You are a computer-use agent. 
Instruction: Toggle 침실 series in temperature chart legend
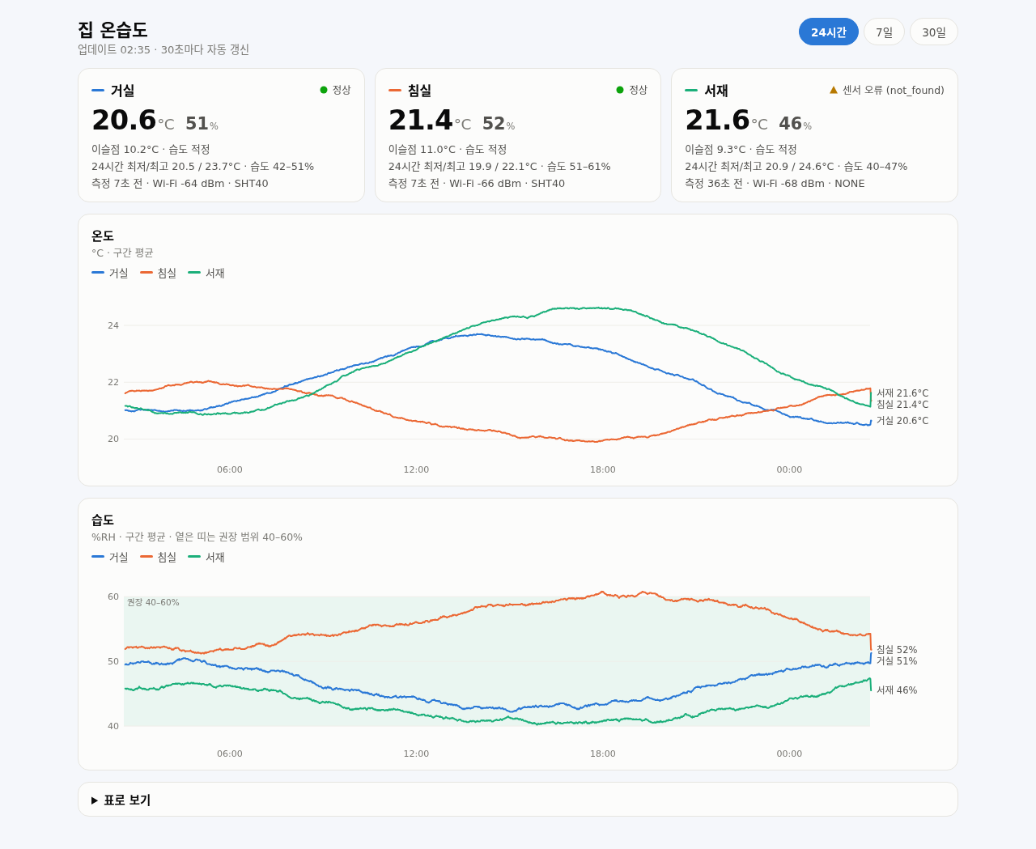pos(159,273)
